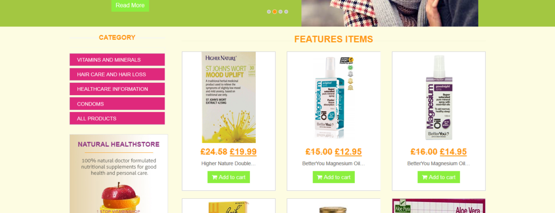Open Hair Care and Hair Loss category
Image resolution: width=555 pixels, height=213 pixels.
117,74
